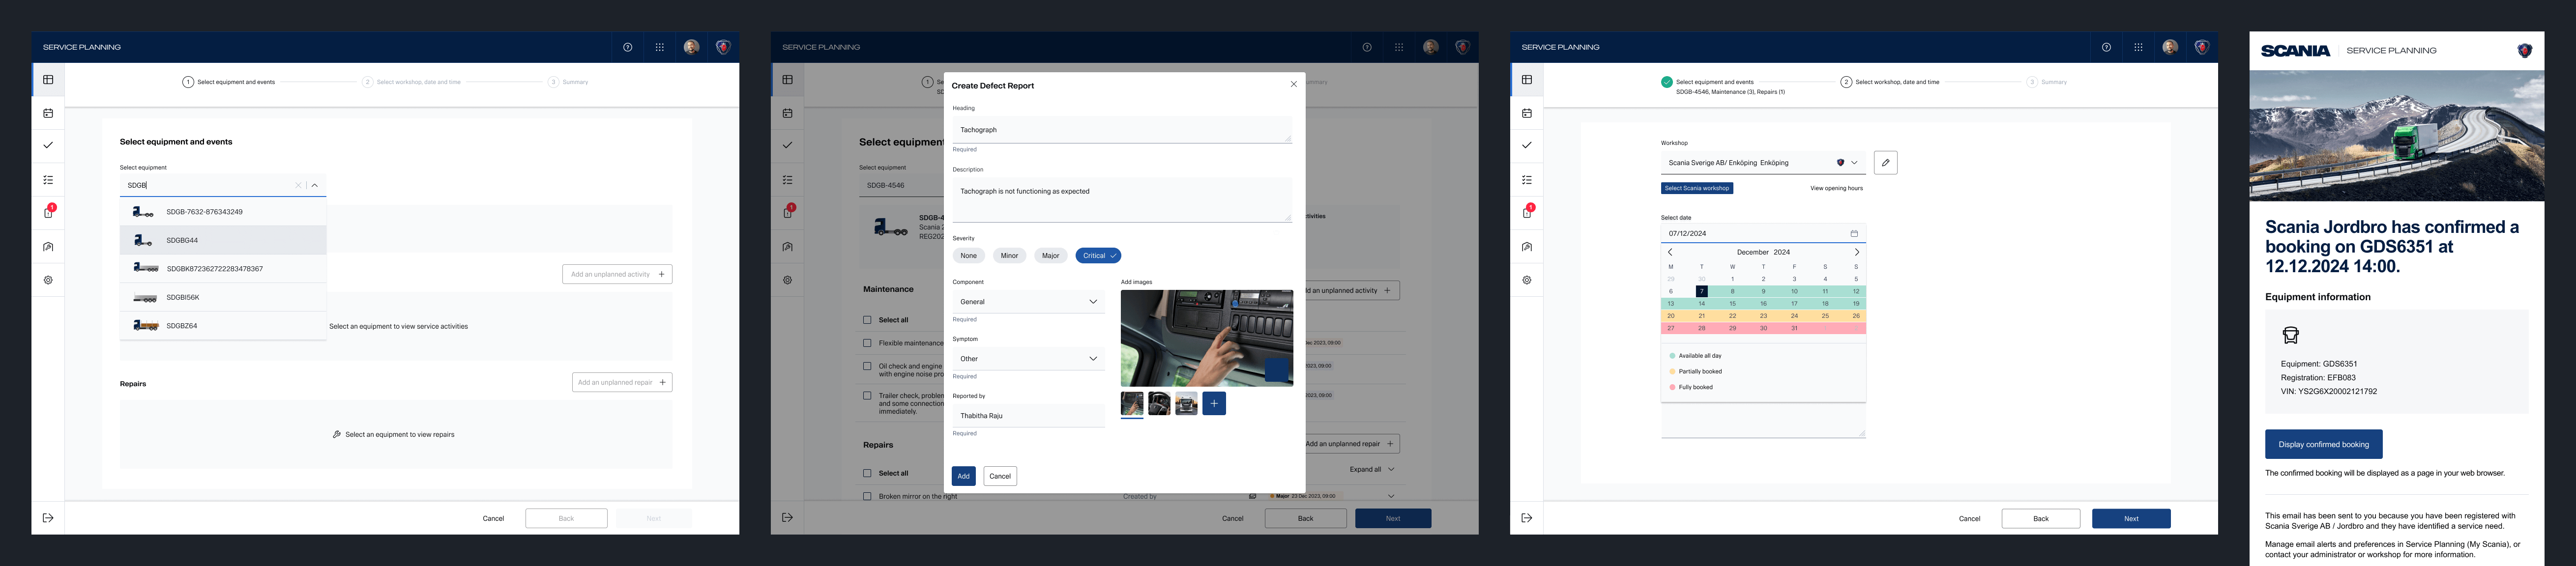This screenshot has height=566, width=2576.
Task: Collapse the Select equipment dropdown chevron
Action: click(315, 185)
